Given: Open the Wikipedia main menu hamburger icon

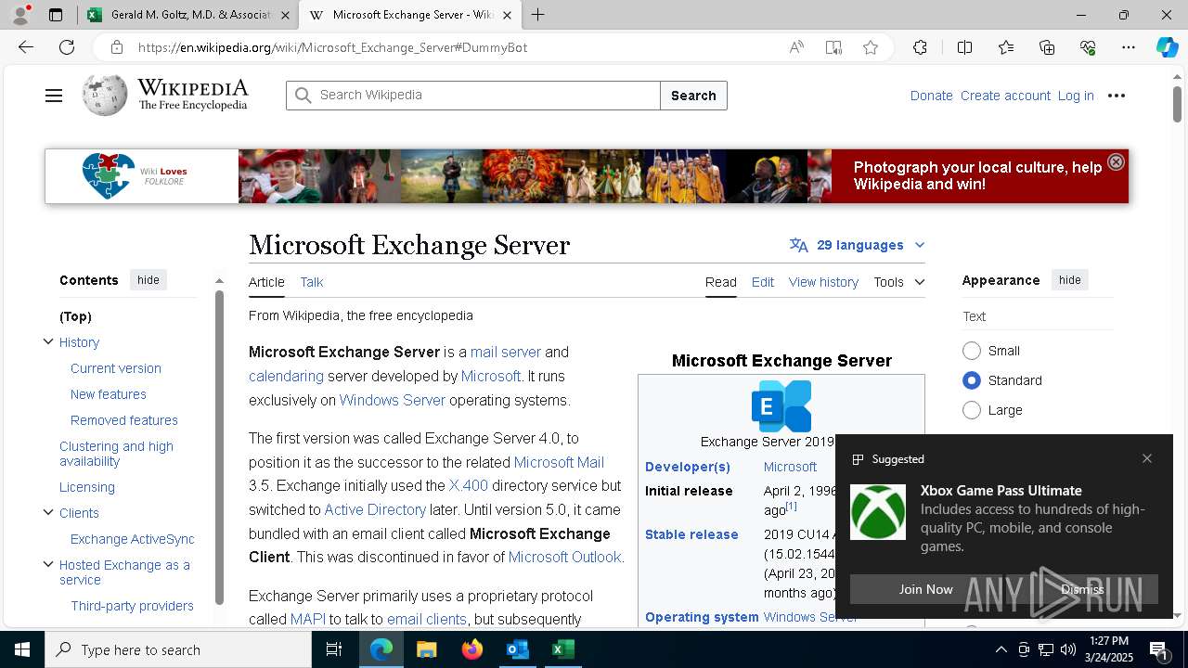Looking at the screenshot, I should [x=54, y=96].
